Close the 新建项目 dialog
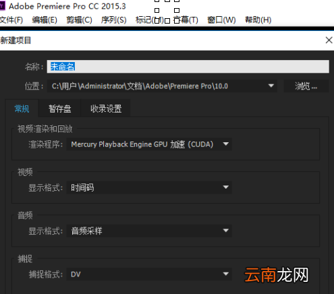334x294 pixels. 329,40
